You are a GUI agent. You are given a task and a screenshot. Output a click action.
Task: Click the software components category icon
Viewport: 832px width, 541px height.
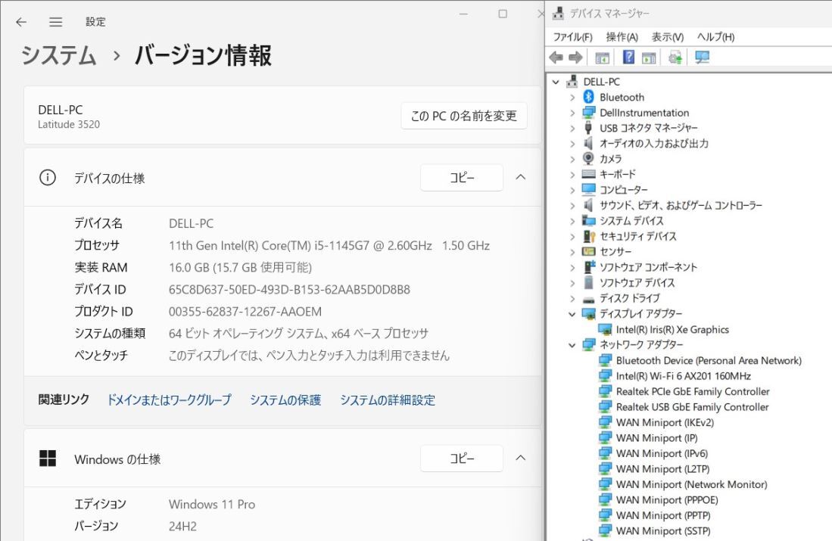(x=589, y=267)
